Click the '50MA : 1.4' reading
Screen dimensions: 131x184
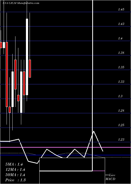coord(15,175)
